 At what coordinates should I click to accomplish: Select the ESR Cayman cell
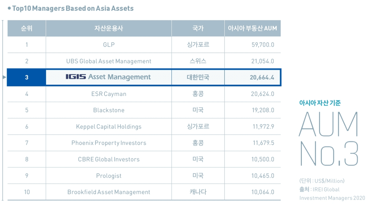tap(109, 94)
